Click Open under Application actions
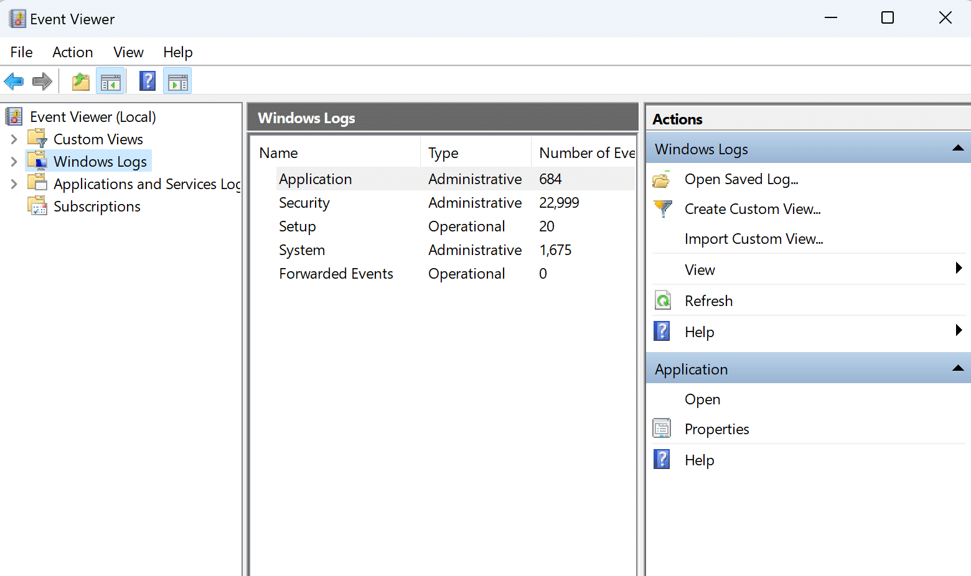This screenshot has height=576, width=971. [x=702, y=399]
